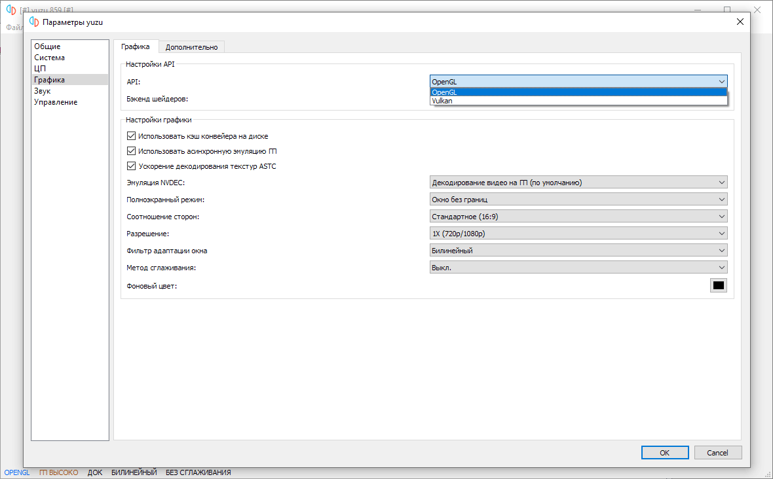Switch to the Дополнительно tab
773x479 pixels.
(191, 46)
